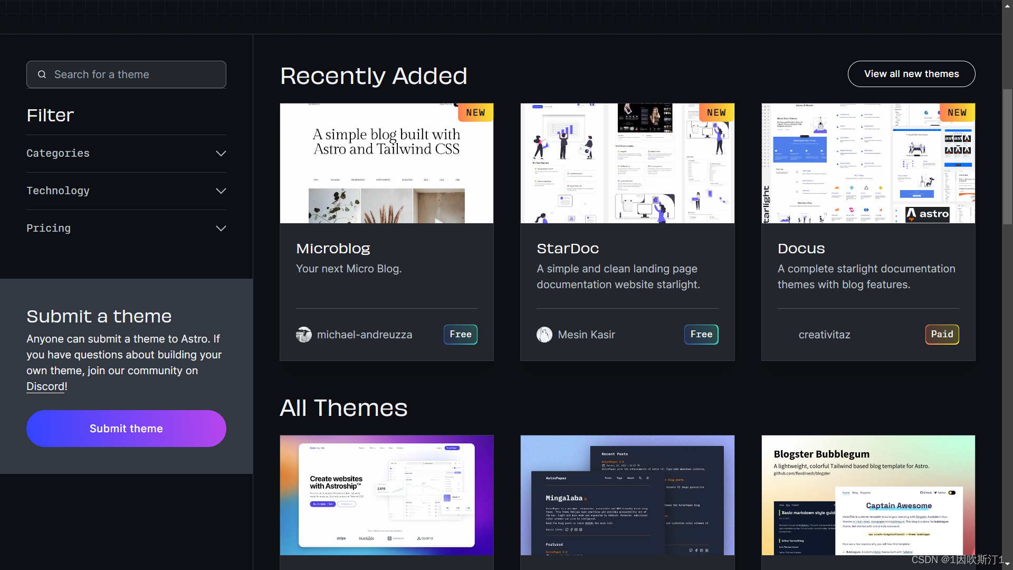The image size is (1013, 570).
Task: Open the Pricing filter dropdown
Action: pos(126,229)
